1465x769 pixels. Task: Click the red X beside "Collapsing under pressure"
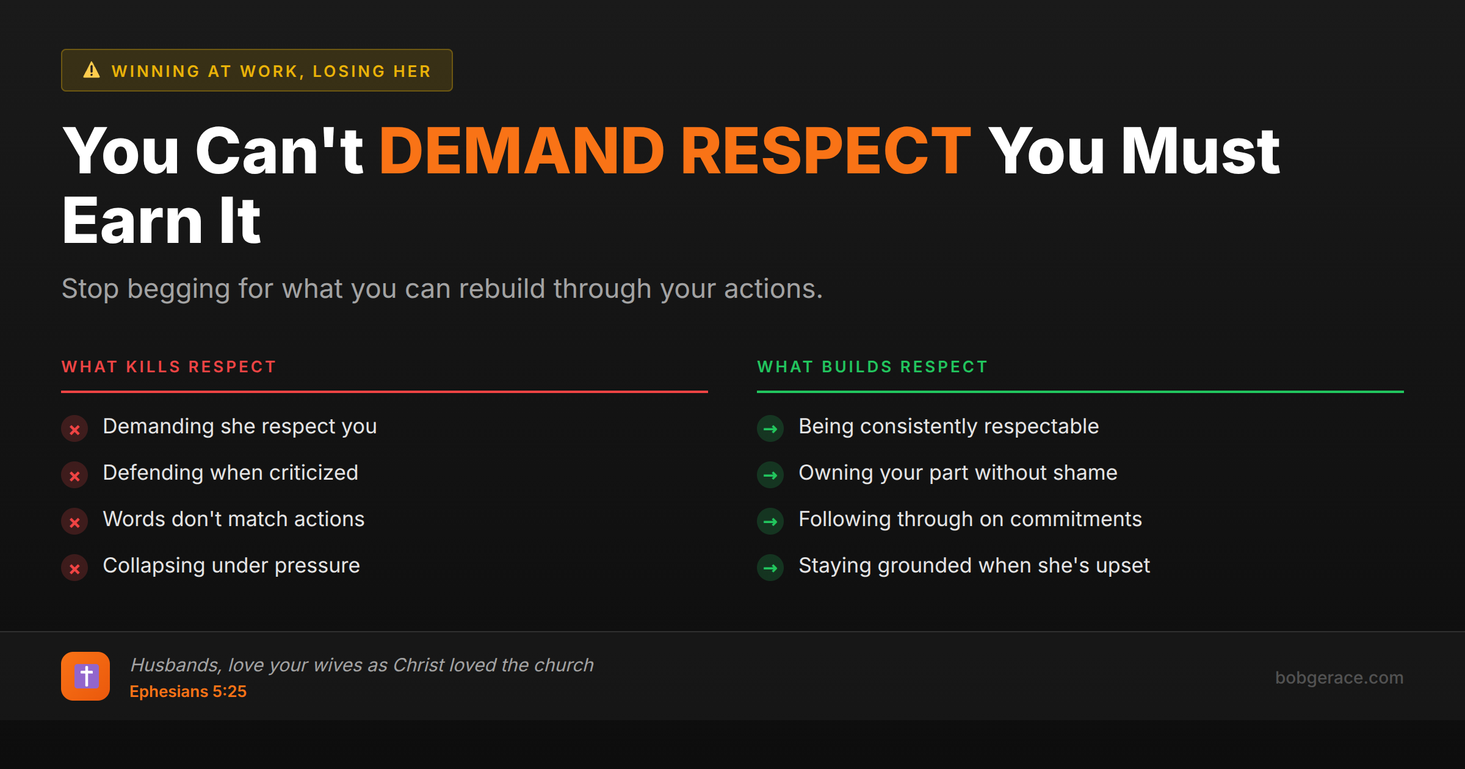pyautogui.click(x=74, y=568)
